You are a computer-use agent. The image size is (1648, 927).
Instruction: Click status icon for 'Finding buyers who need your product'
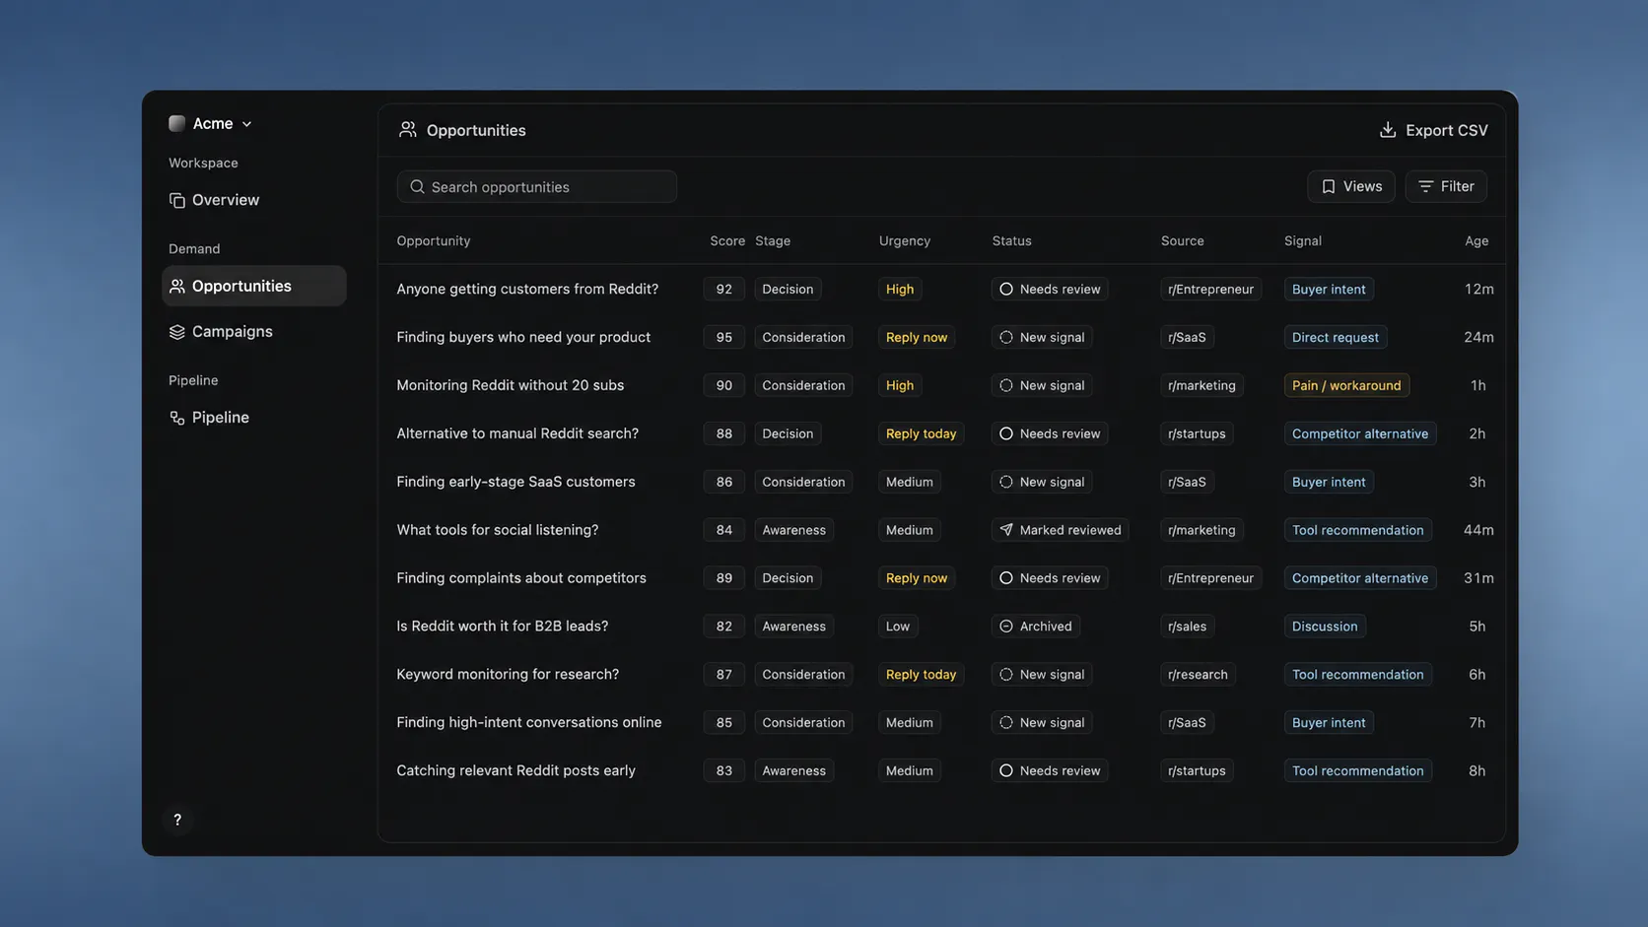point(1006,338)
